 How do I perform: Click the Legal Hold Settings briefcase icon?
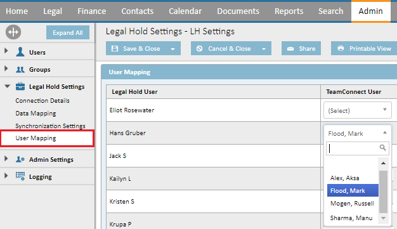tap(20, 86)
